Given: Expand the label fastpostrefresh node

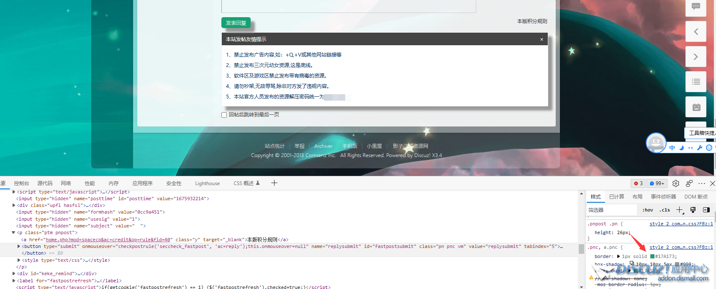Looking at the screenshot, I should point(14,281).
